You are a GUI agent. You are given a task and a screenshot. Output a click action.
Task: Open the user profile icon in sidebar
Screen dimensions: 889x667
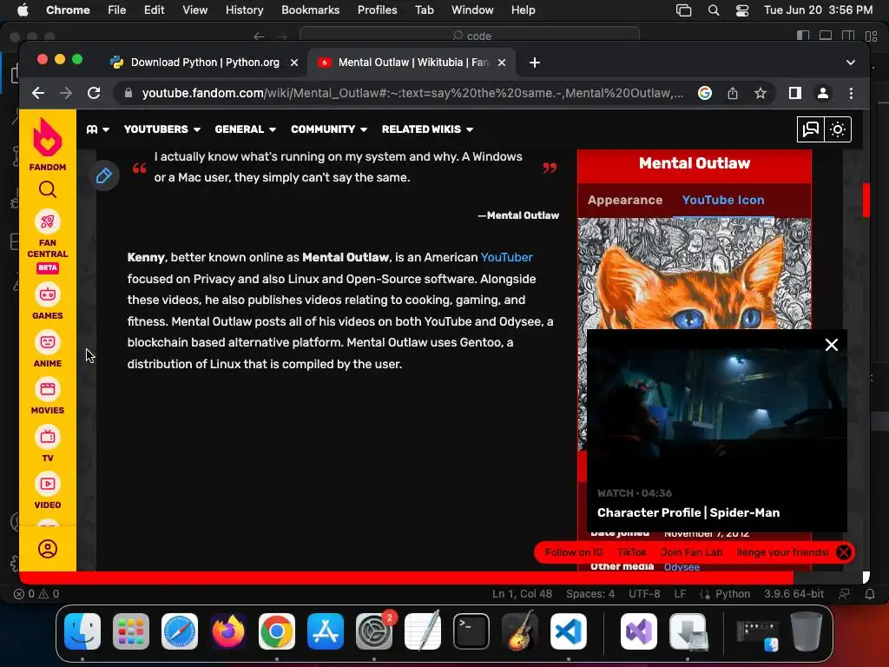pos(48,549)
